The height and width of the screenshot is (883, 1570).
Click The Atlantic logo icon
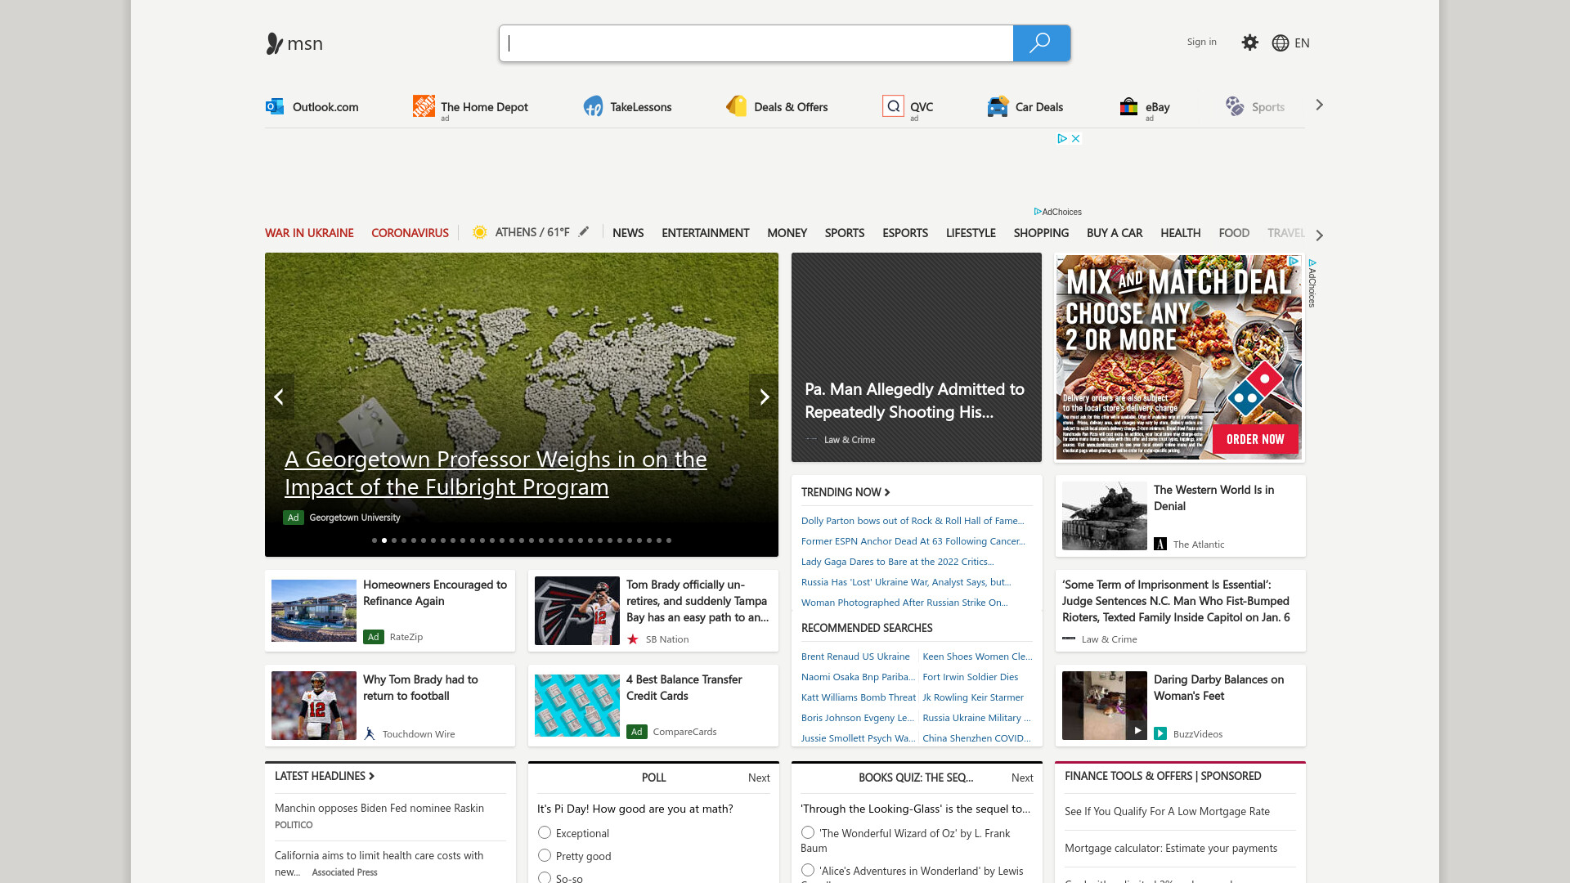(1160, 544)
